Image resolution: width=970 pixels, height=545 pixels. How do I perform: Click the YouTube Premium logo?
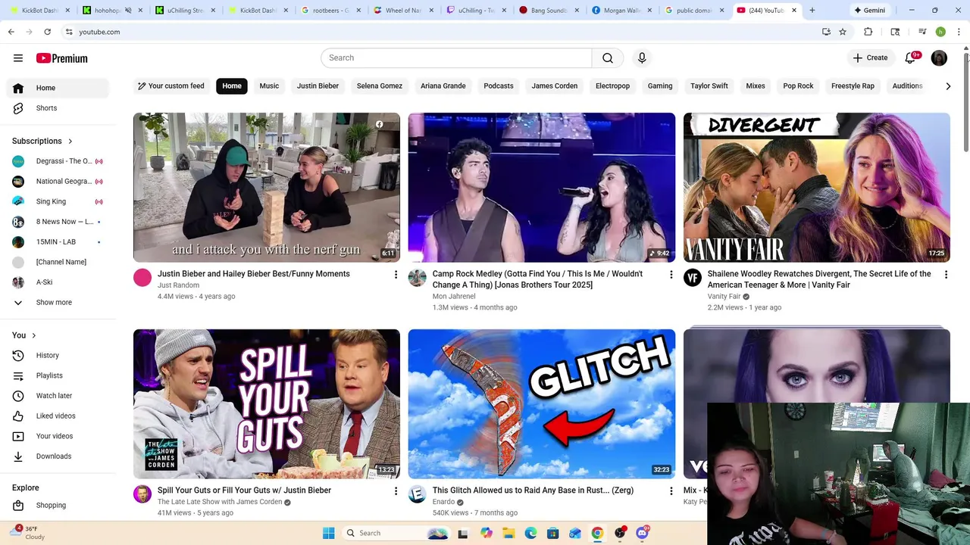click(61, 58)
